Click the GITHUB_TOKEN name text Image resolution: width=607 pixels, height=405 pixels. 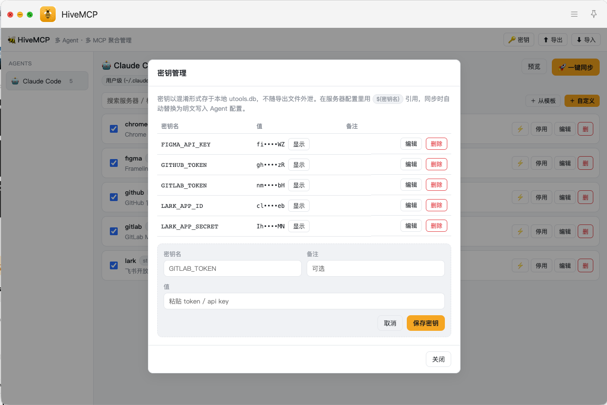click(184, 165)
